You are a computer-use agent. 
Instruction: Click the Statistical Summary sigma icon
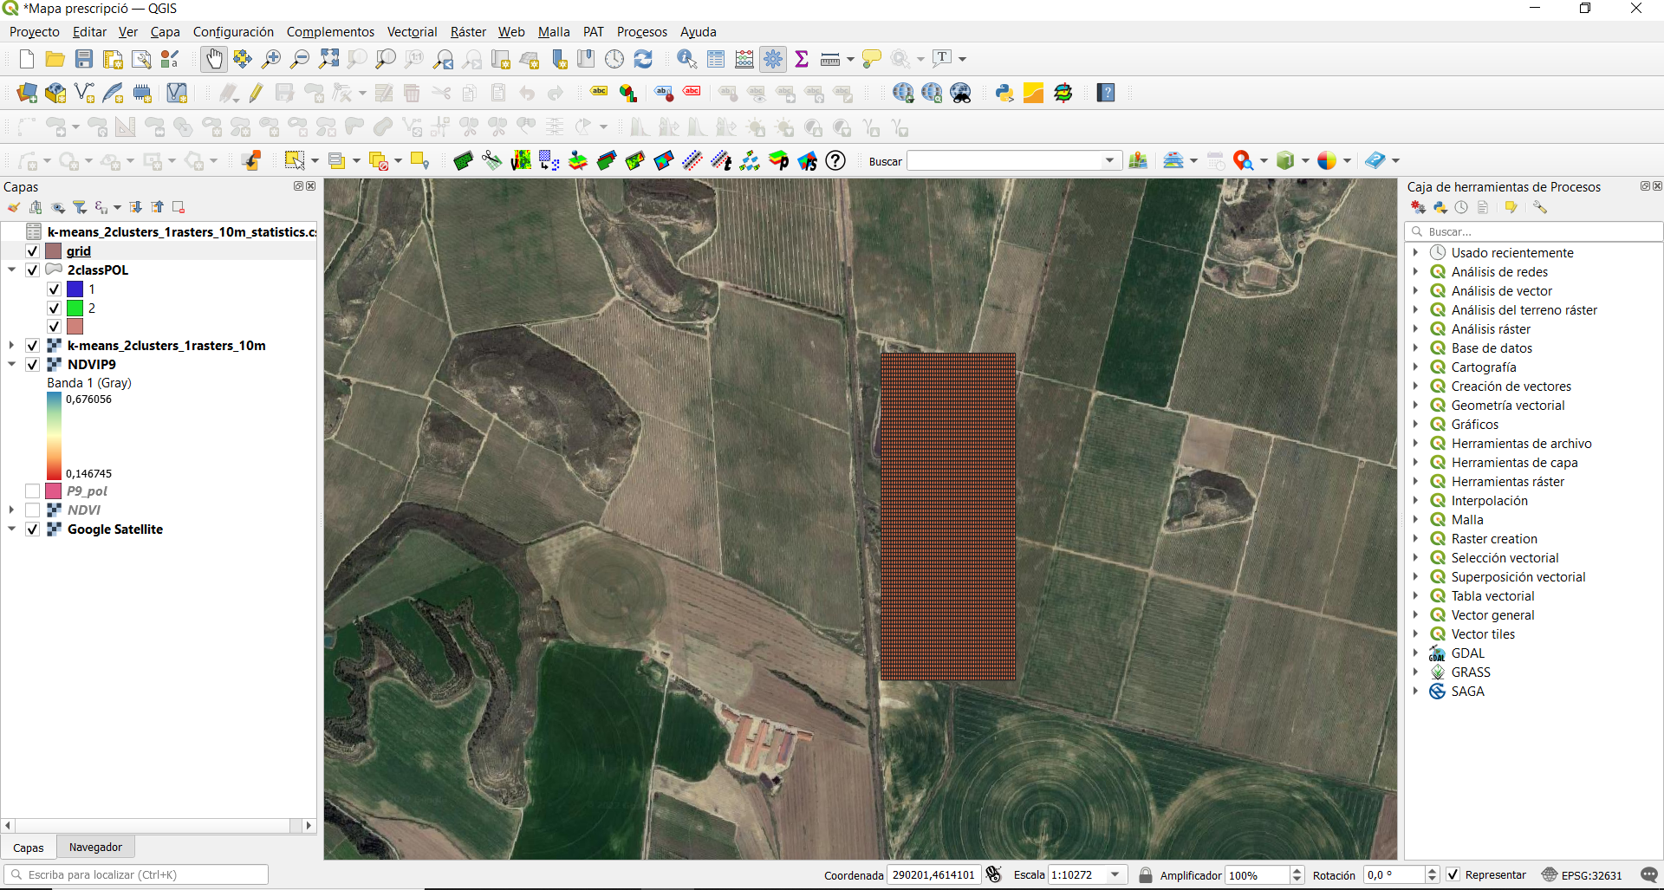point(802,59)
